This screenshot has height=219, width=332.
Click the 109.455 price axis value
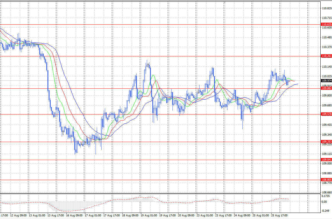point(327,125)
